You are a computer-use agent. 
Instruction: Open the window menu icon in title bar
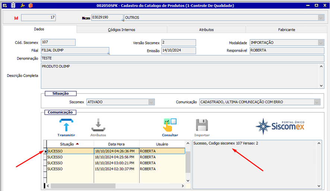tap(4, 6)
